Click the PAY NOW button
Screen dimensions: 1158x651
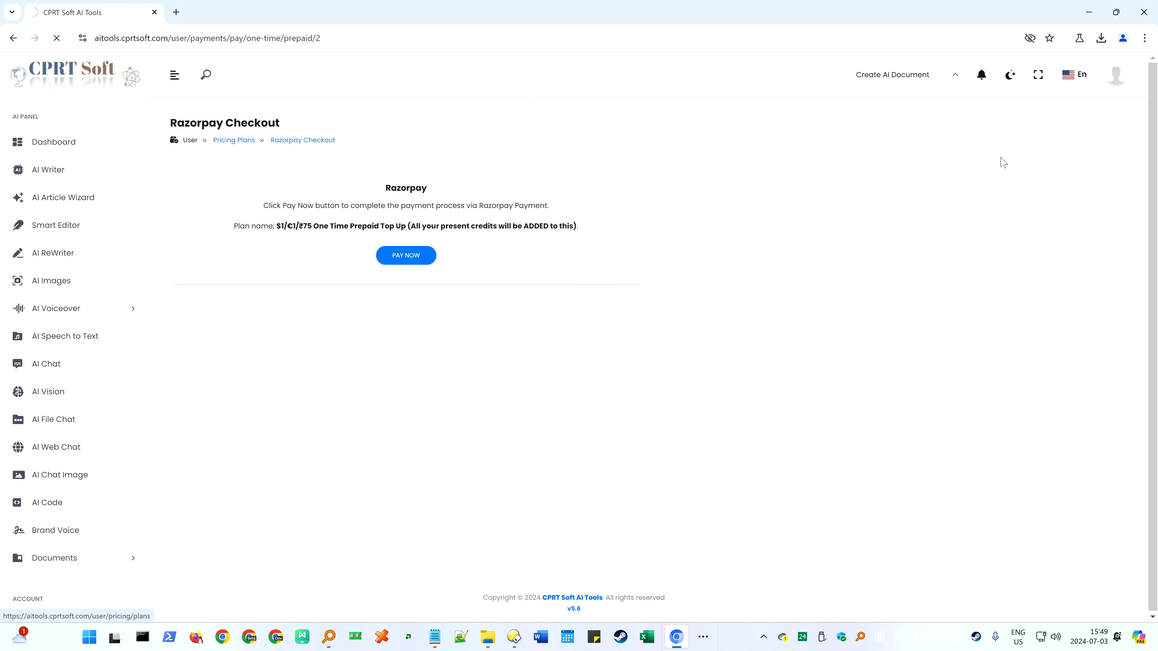(406, 255)
